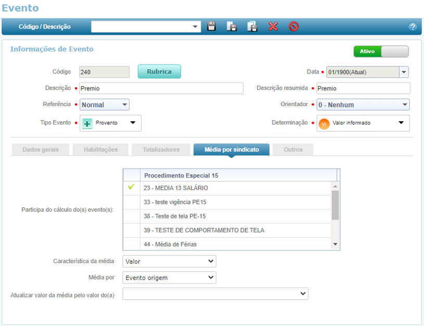Open the Referência Normal dropdown
This screenshot has width=424, height=326.
coord(105,105)
